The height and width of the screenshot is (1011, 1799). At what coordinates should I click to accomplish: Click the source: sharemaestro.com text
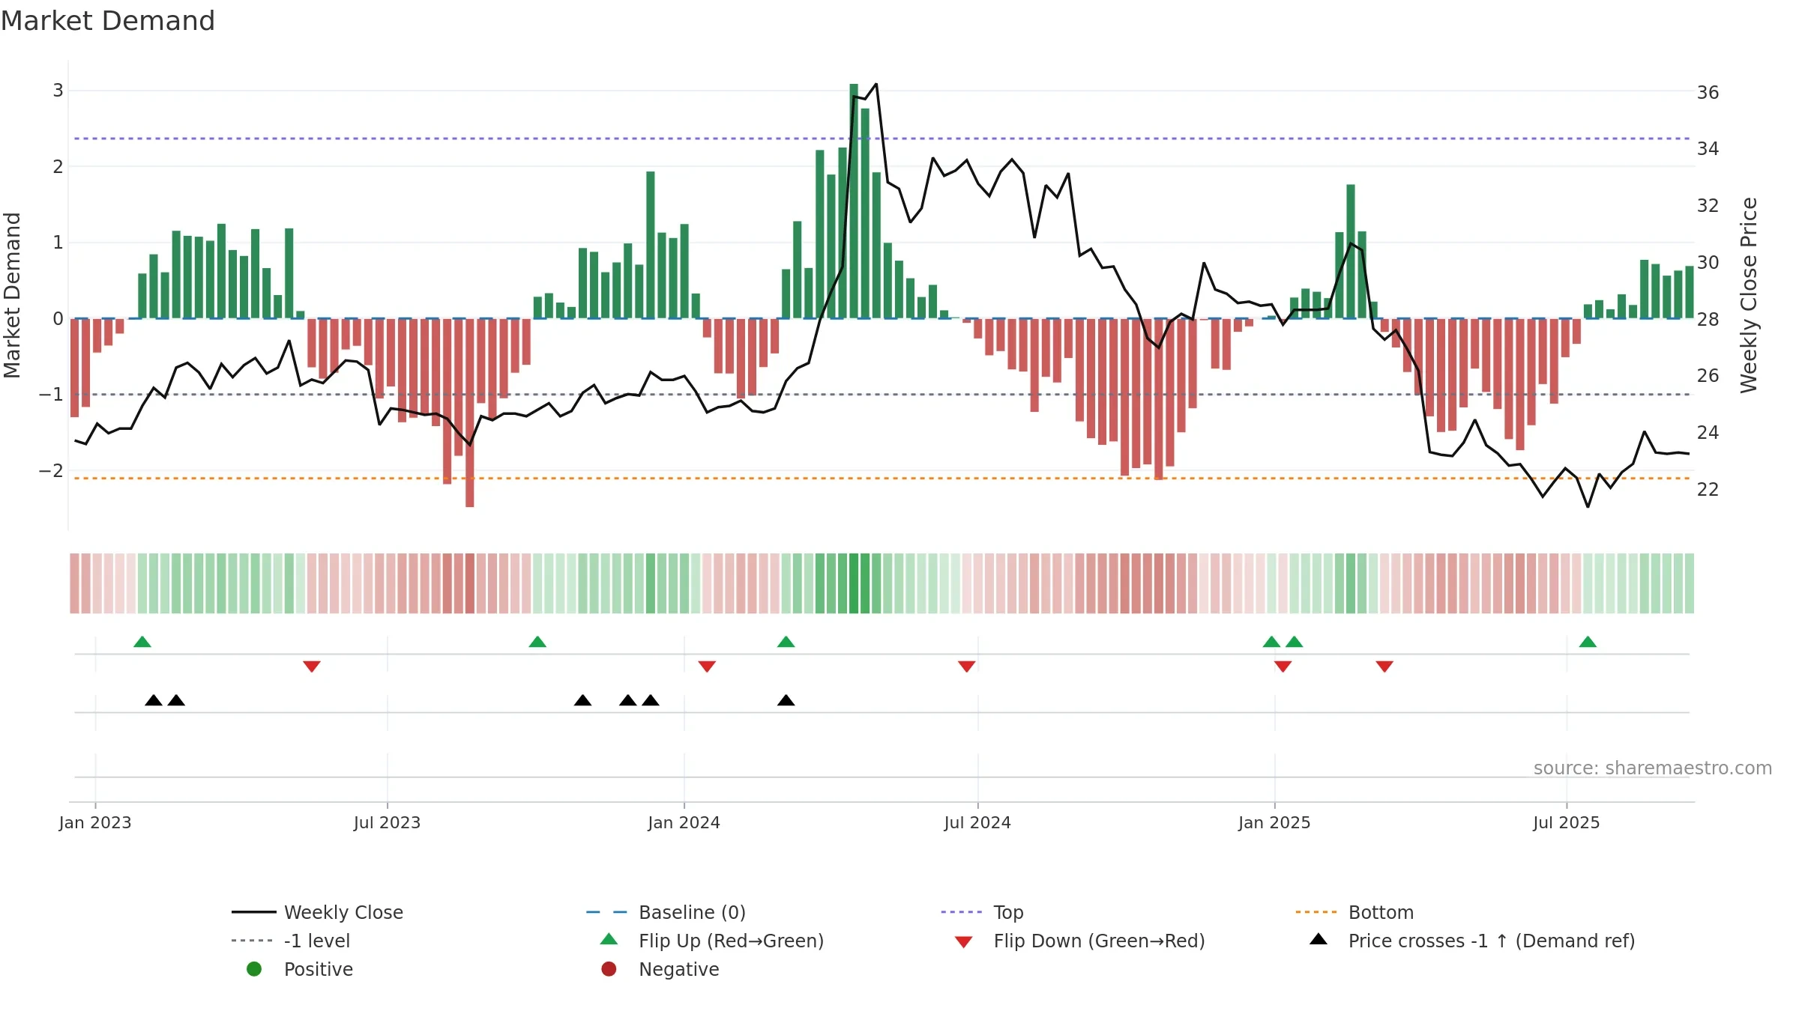tap(1652, 768)
